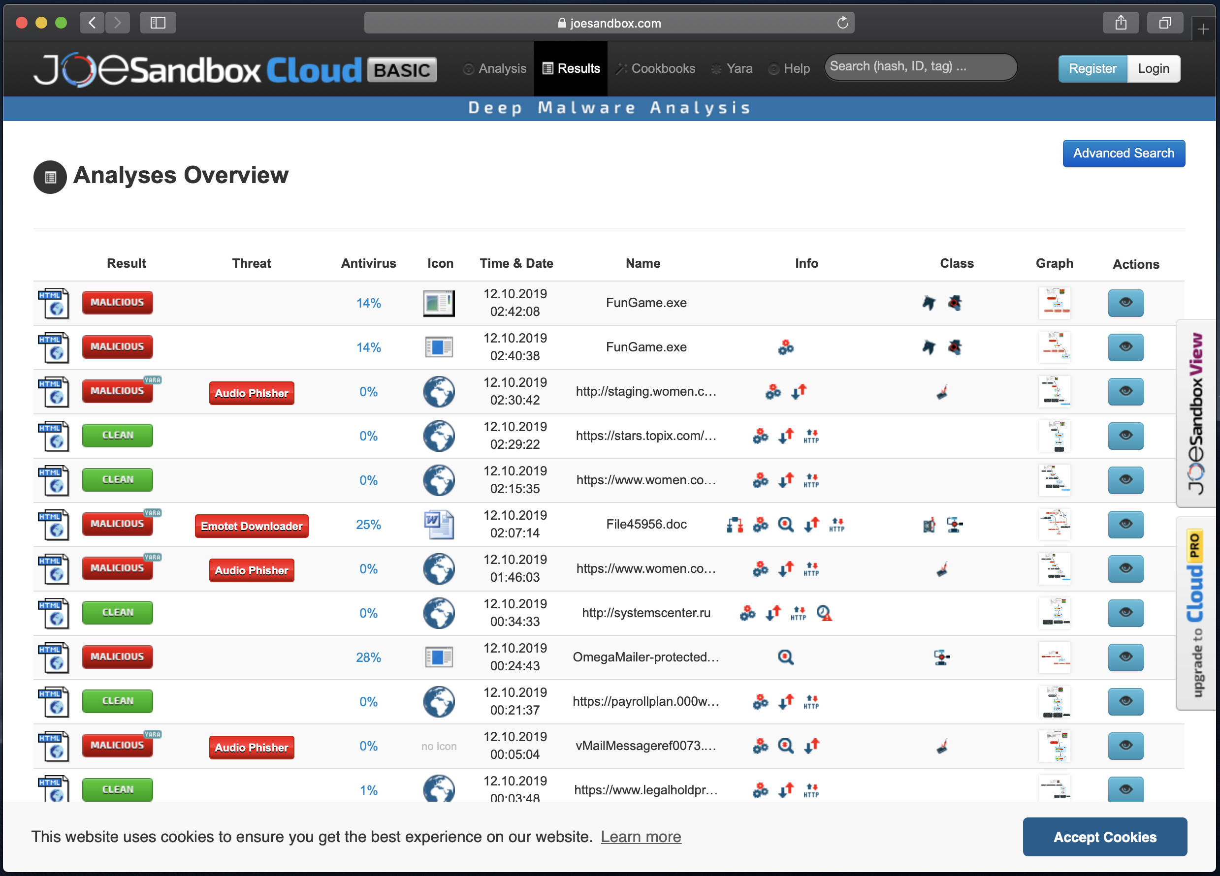Open HTML report icon for first FunGame.exe row
Image resolution: width=1220 pixels, height=876 pixels.
tap(54, 303)
